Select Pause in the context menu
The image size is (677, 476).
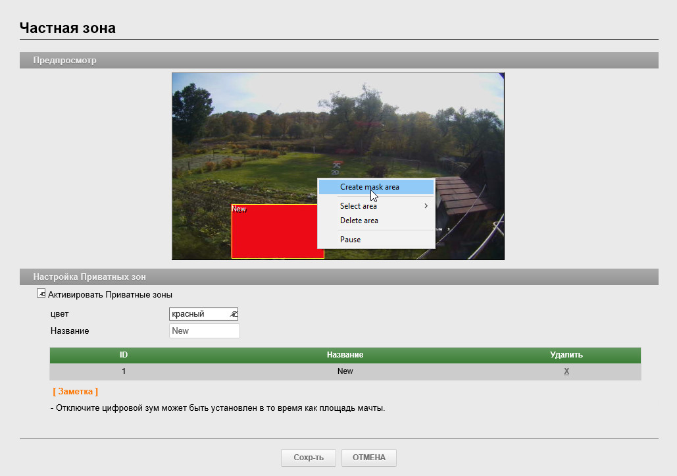point(376,239)
